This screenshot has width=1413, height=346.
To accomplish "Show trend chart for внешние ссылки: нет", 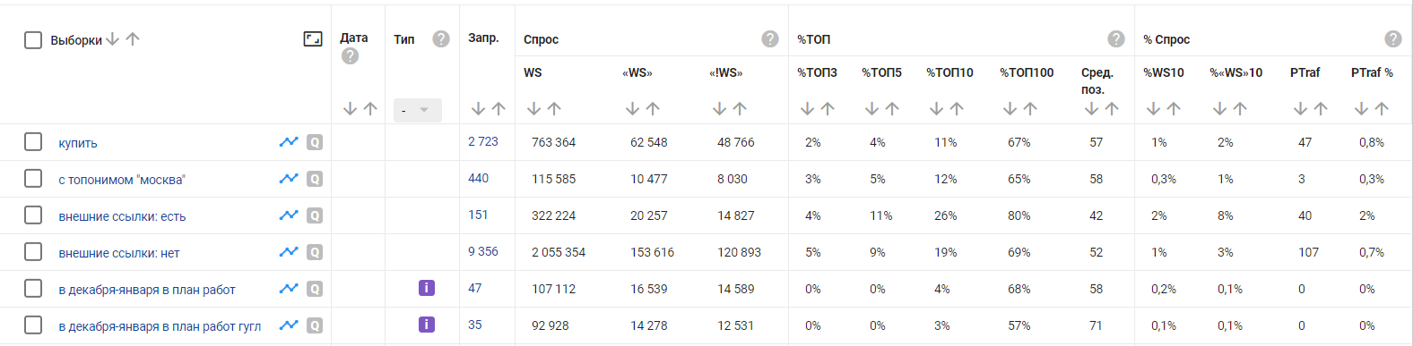I will tap(289, 252).
